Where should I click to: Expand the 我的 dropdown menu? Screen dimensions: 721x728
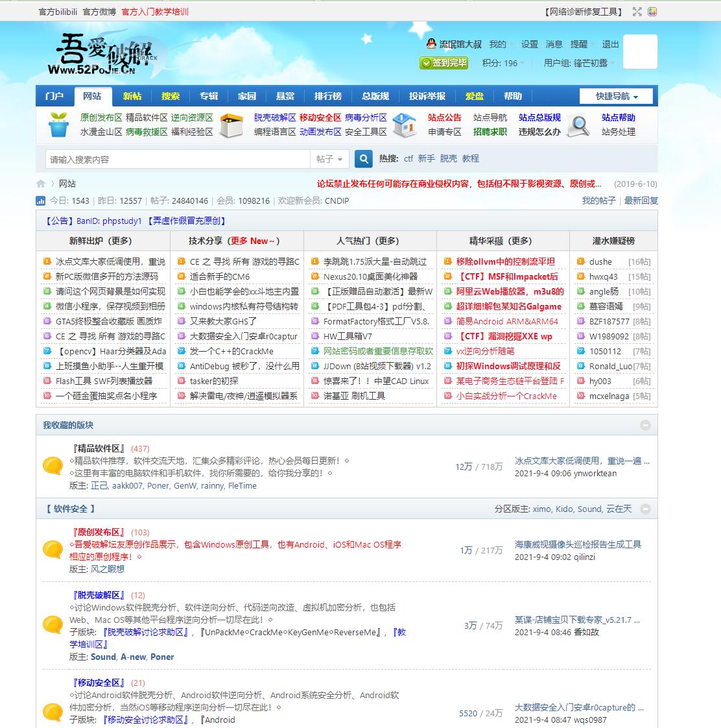click(498, 44)
